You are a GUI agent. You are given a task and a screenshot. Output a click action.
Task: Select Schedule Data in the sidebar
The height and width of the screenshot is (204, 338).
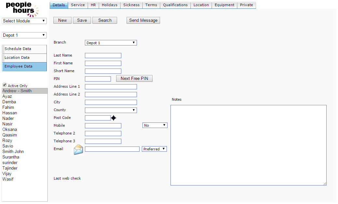coord(24,49)
